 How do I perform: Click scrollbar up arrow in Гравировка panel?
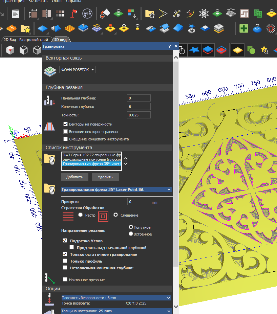(x=176, y=58)
